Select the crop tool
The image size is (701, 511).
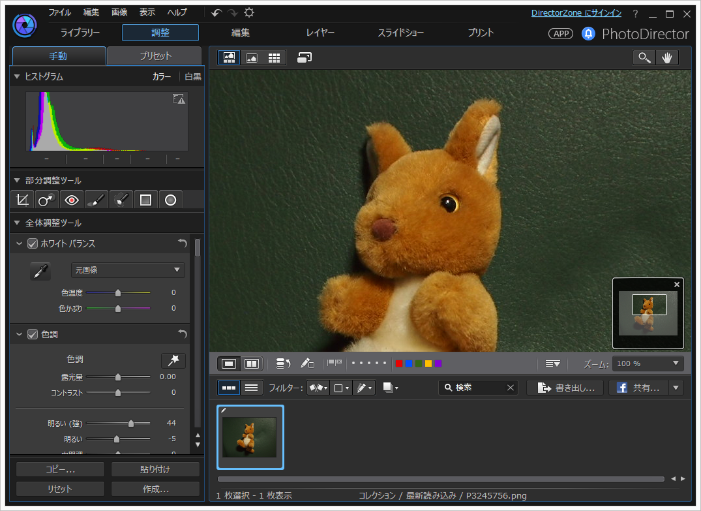(22, 199)
